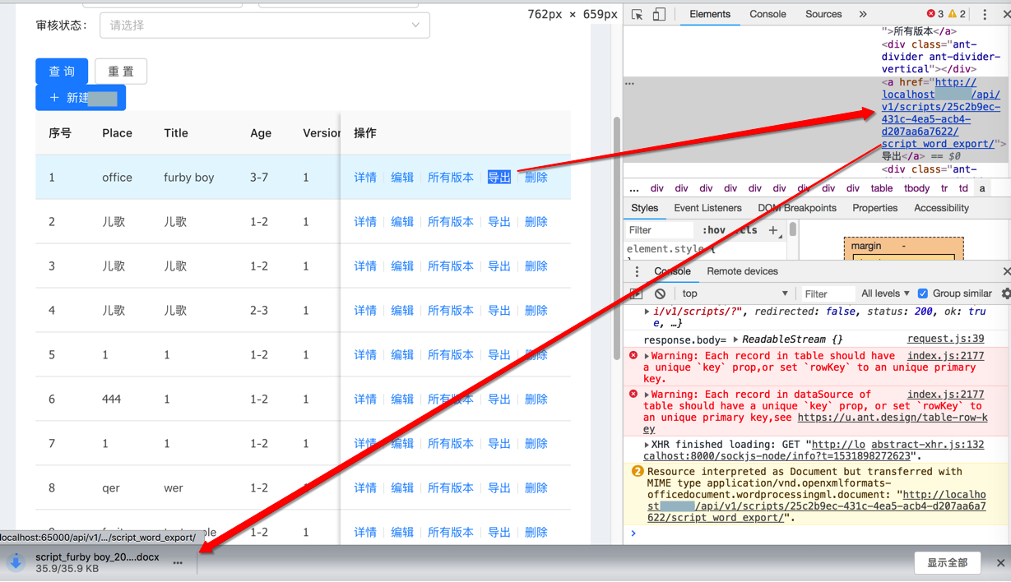
Task: Open the Event Listeners tab
Action: pyautogui.click(x=708, y=208)
